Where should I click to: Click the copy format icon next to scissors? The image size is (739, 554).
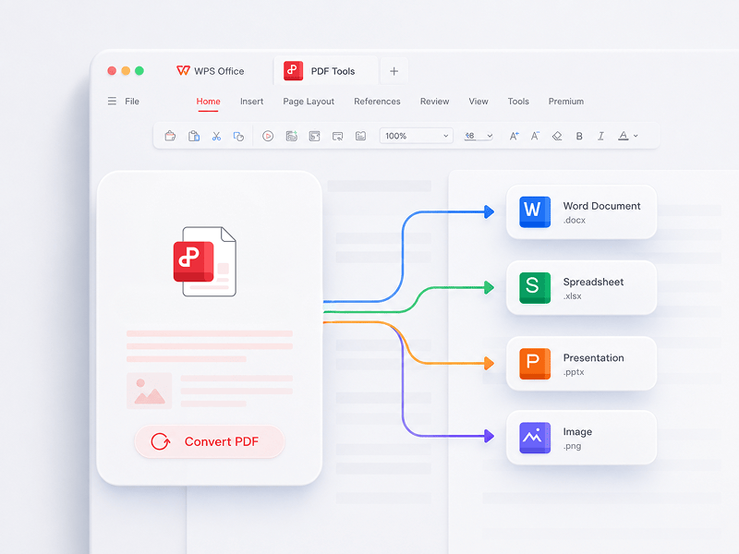click(238, 136)
